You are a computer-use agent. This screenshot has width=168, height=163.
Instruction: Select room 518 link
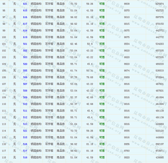point(25,158)
